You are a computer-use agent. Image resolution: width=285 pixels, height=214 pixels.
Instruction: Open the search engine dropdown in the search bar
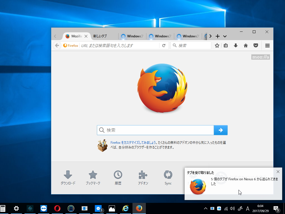pyautogui.click(x=174, y=45)
